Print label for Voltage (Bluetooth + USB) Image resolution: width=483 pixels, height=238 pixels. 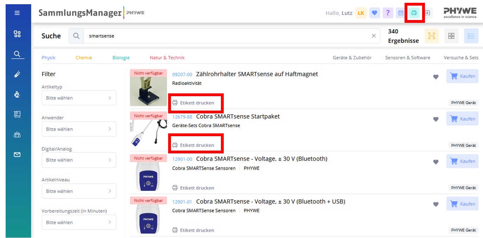pyautogui.click(x=193, y=230)
